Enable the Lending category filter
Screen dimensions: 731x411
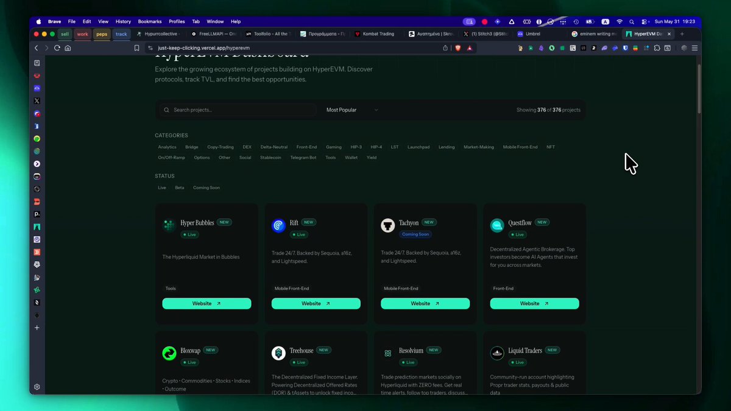[447, 147]
